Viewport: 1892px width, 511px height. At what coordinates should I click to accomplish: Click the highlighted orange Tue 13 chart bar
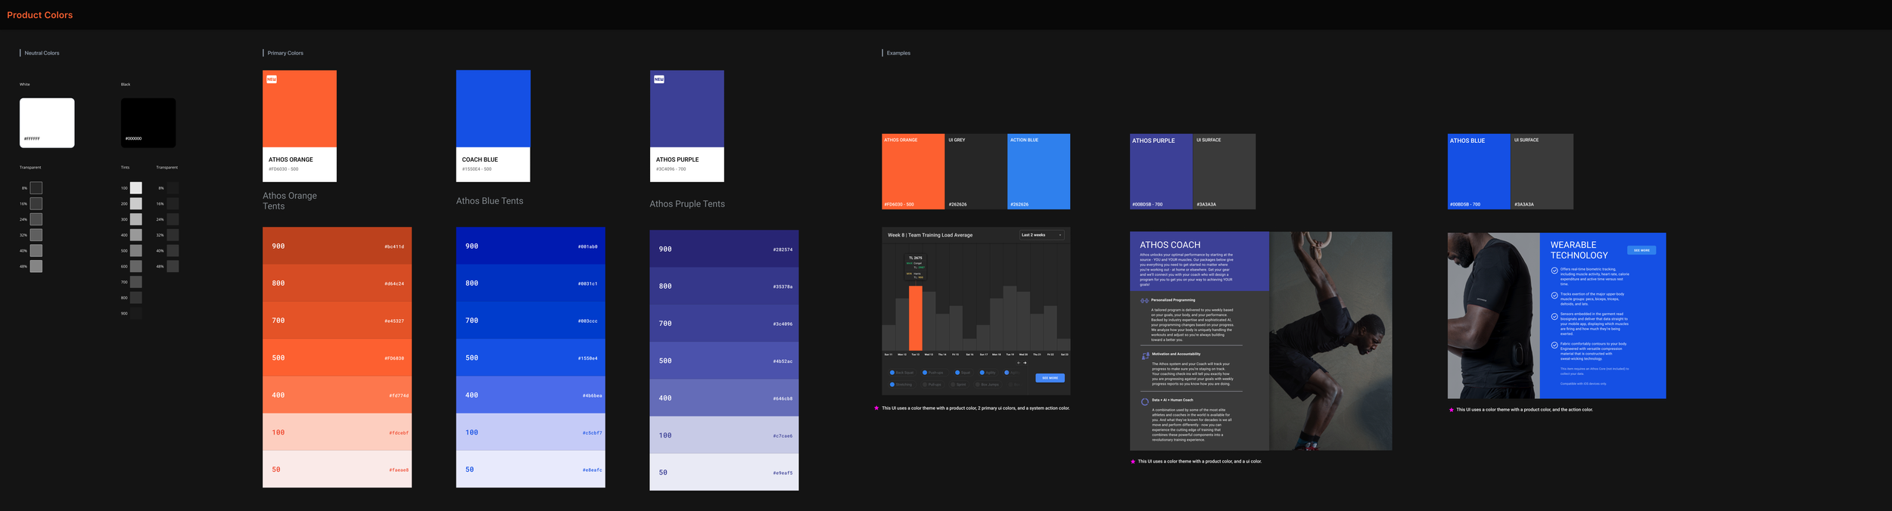coord(916,318)
